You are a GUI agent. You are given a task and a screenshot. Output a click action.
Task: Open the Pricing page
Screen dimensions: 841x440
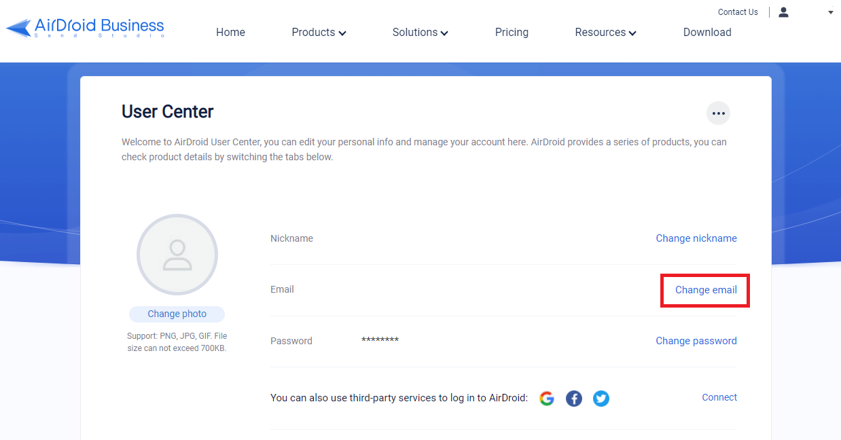(512, 32)
